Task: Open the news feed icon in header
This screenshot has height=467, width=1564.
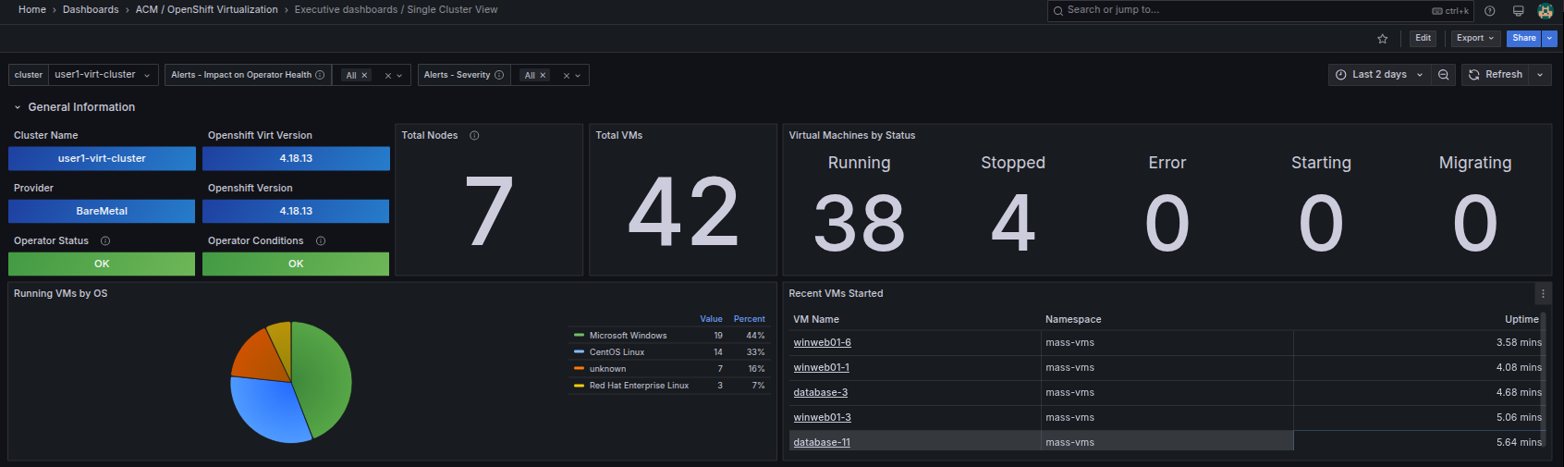Action: (1518, 11)
